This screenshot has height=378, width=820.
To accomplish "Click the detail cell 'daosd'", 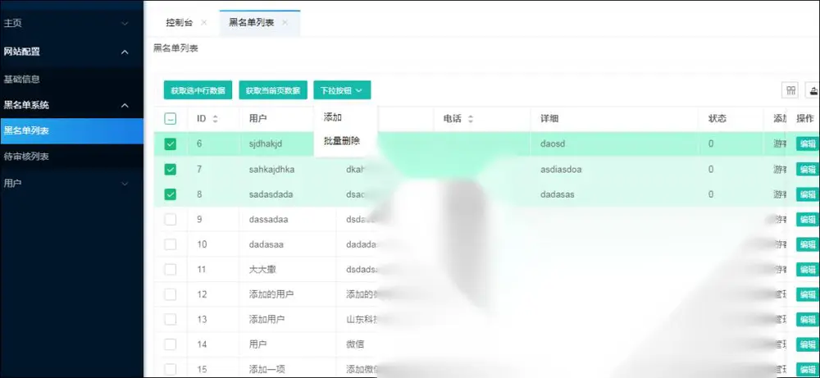I will [x=553, y=143].
